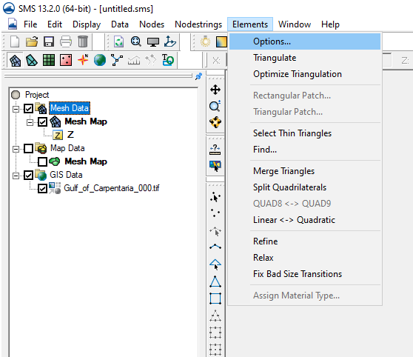Collapse the GIS Data tree node

[16, 176]
